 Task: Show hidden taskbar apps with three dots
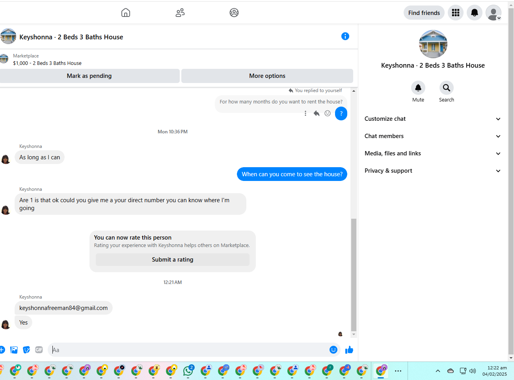pyautogui.click(x=398, y=371)
